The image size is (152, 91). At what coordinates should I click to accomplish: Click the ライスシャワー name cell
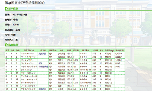[29, 63]
